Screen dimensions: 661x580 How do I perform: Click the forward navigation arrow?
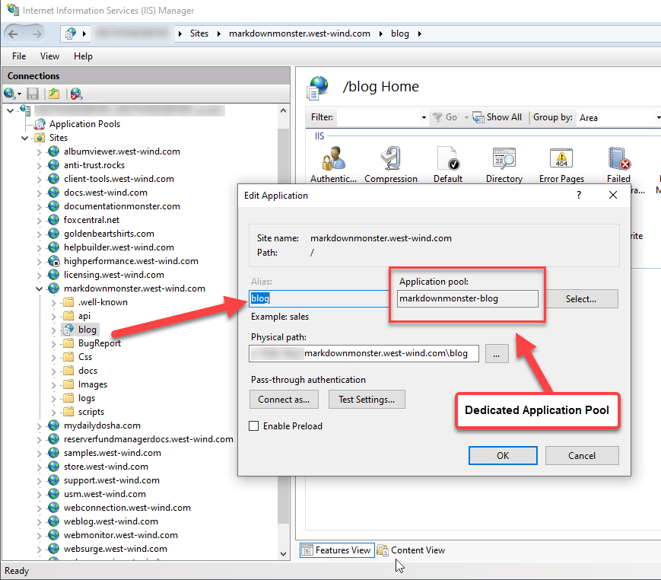[x=37, y=33]
